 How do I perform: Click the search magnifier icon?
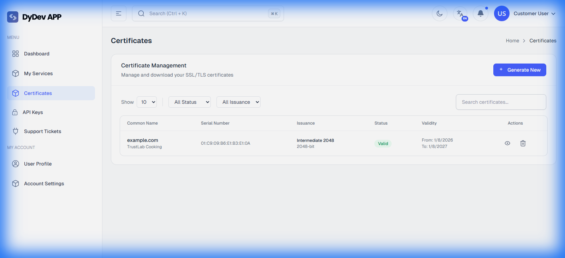coord(141,13)
